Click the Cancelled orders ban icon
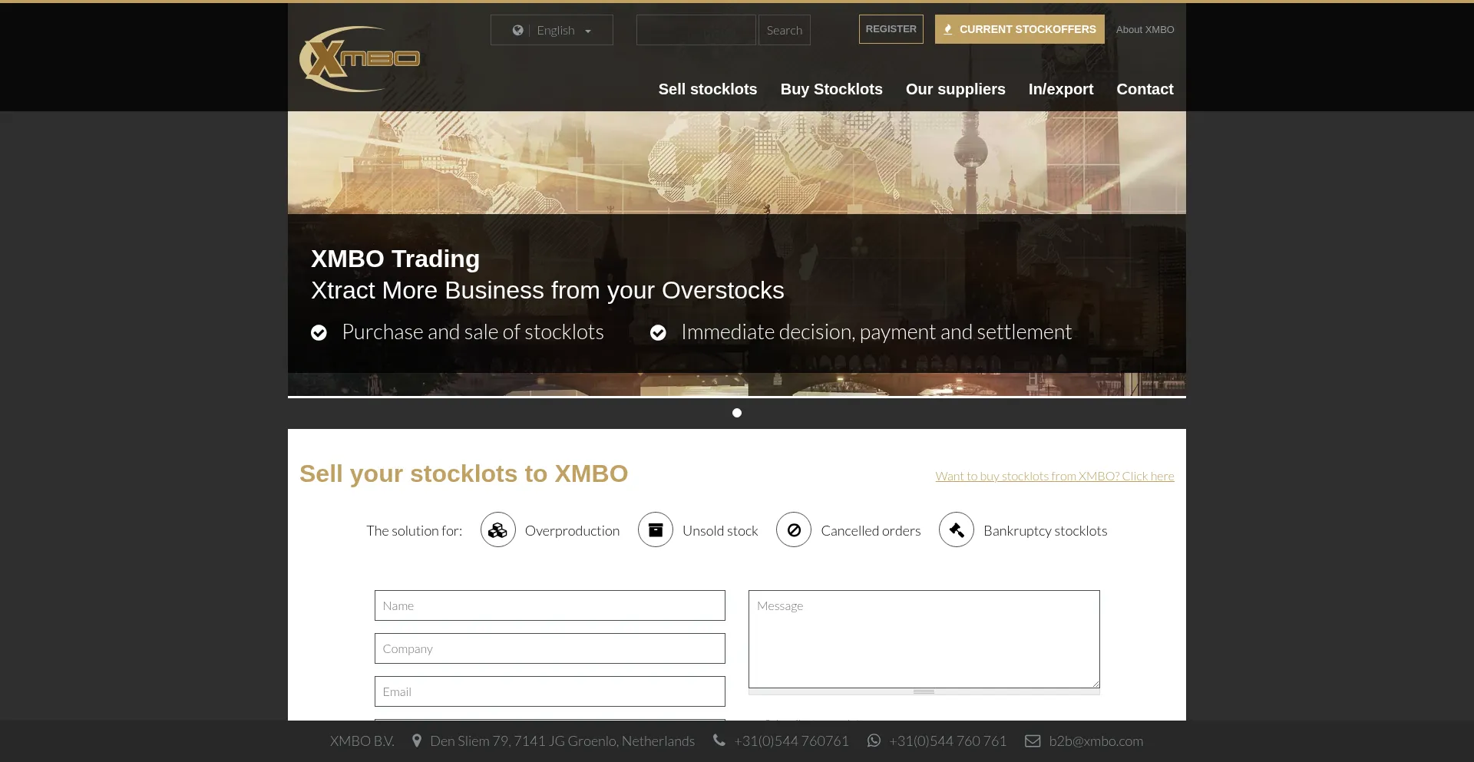1474x762 pixels. (x=794, y=529)
